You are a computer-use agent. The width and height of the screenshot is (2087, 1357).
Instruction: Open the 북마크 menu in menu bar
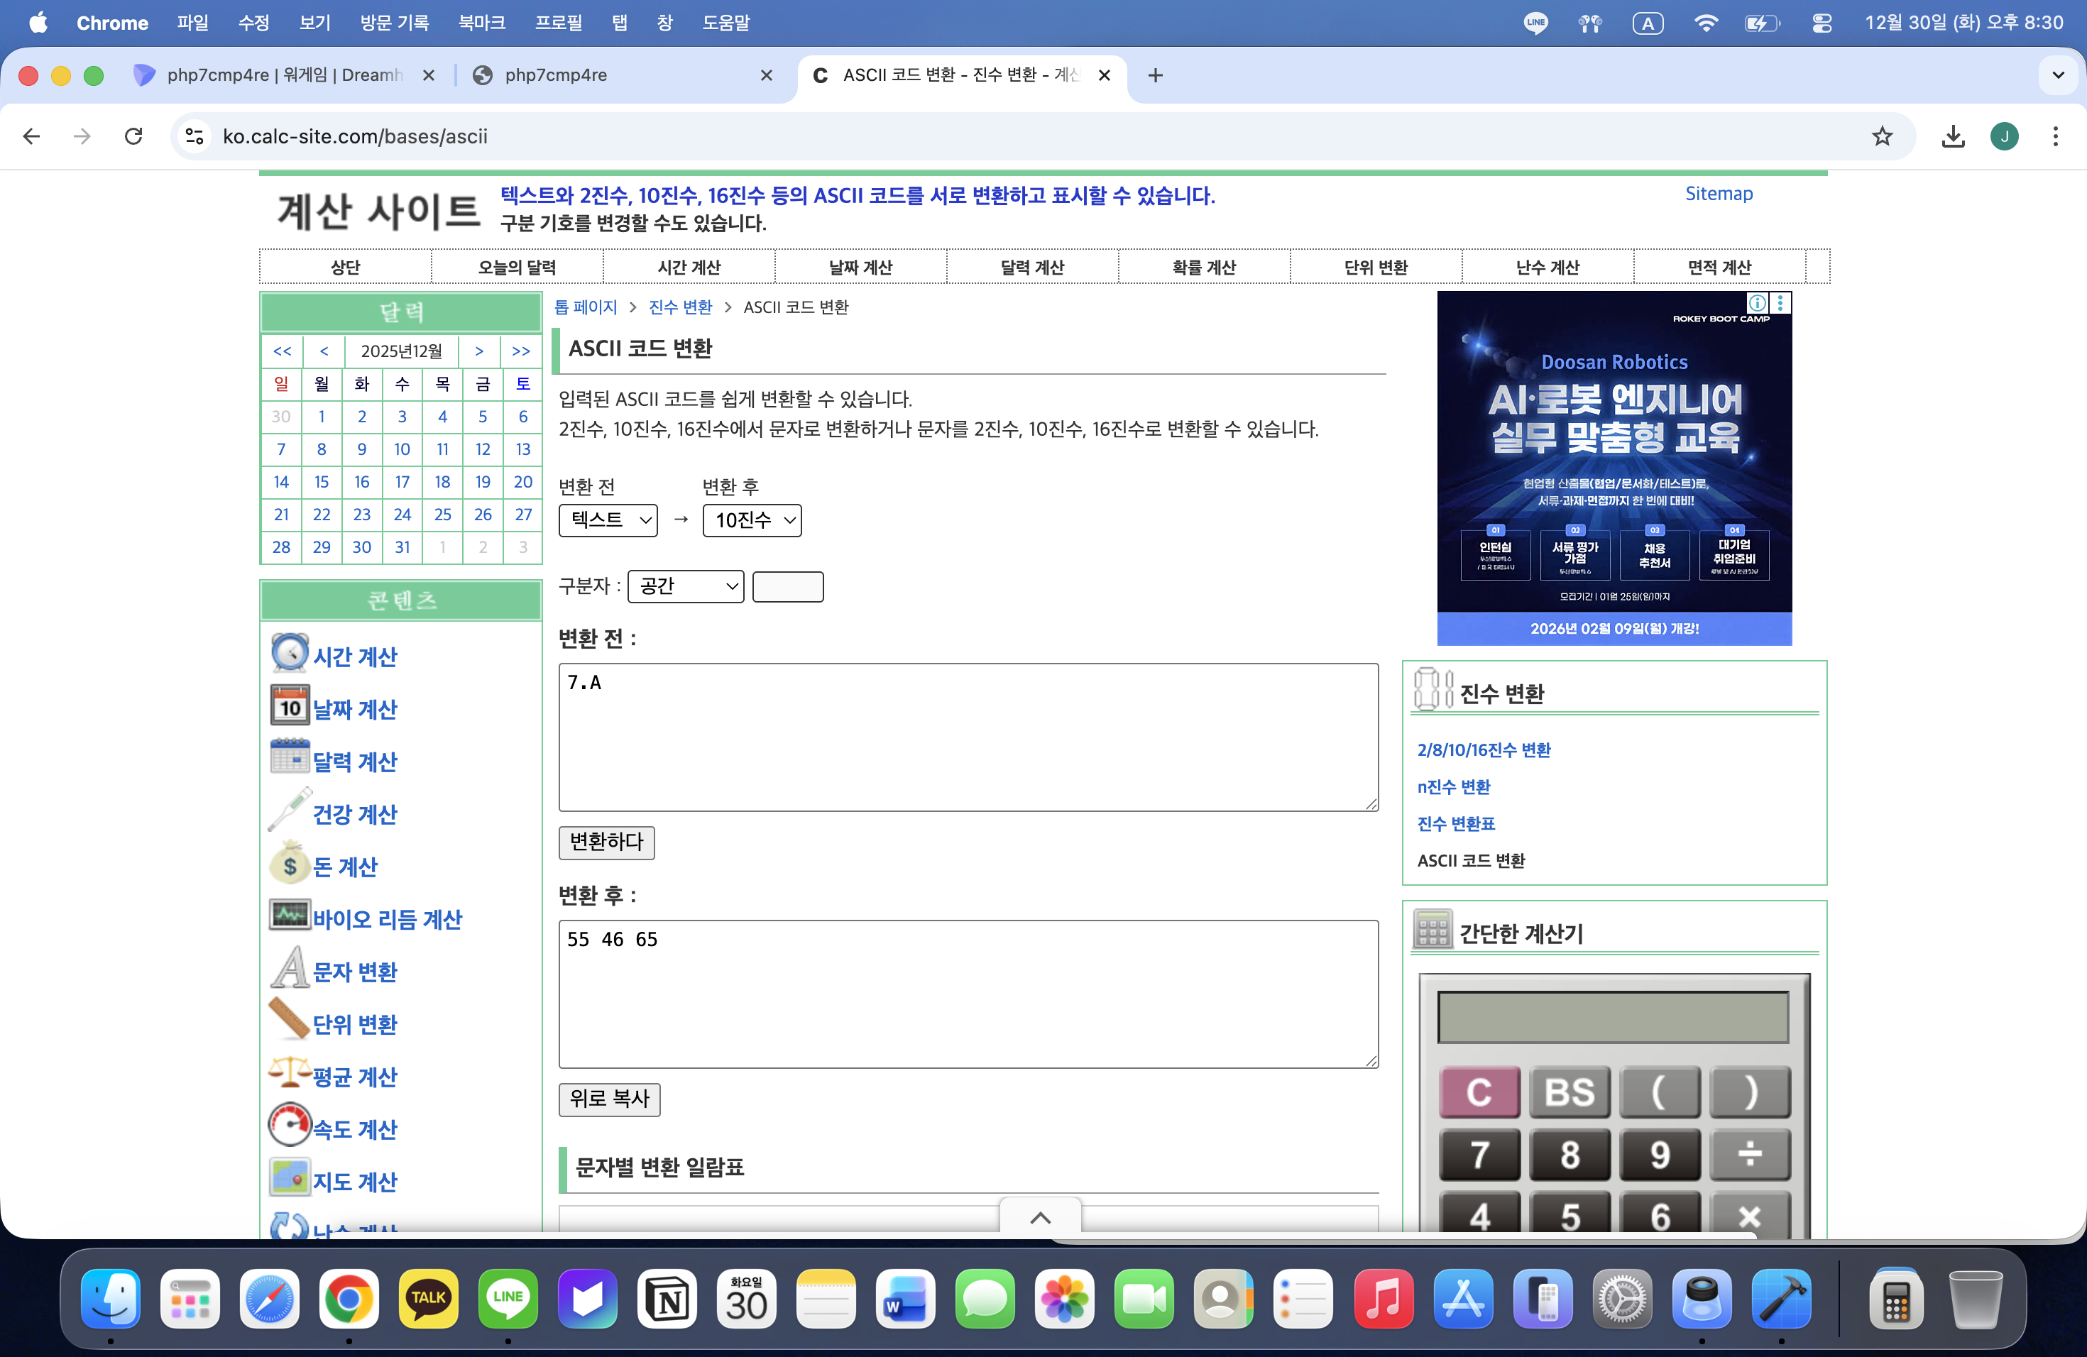tap(481, 23)
